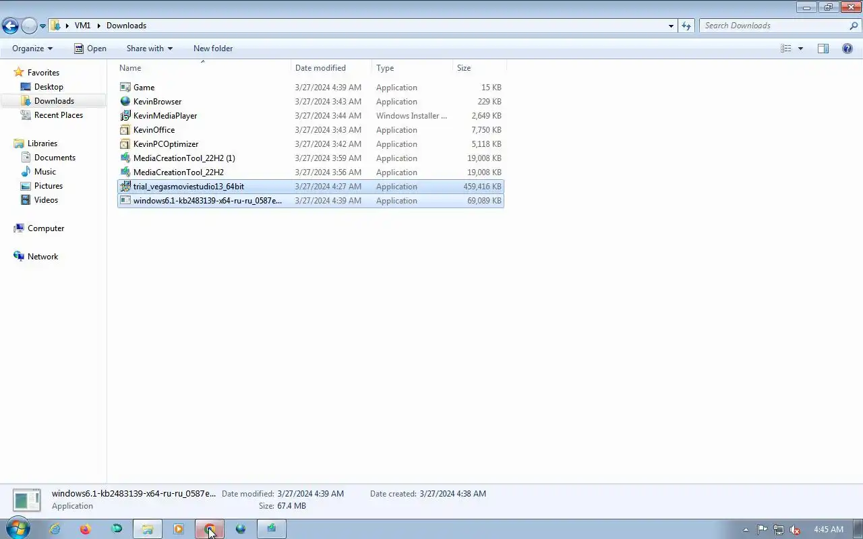Sort by Date modified column header

coord(332,68)
